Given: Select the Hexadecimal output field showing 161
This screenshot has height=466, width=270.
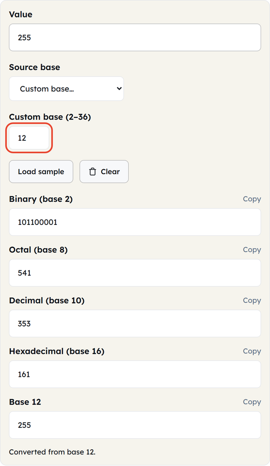Looking at the screenshot, I should [x=135, y=374].
